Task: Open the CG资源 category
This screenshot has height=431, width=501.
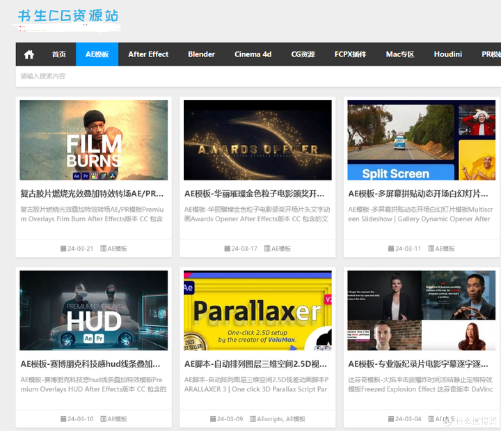Action: [x=303, y=54]
